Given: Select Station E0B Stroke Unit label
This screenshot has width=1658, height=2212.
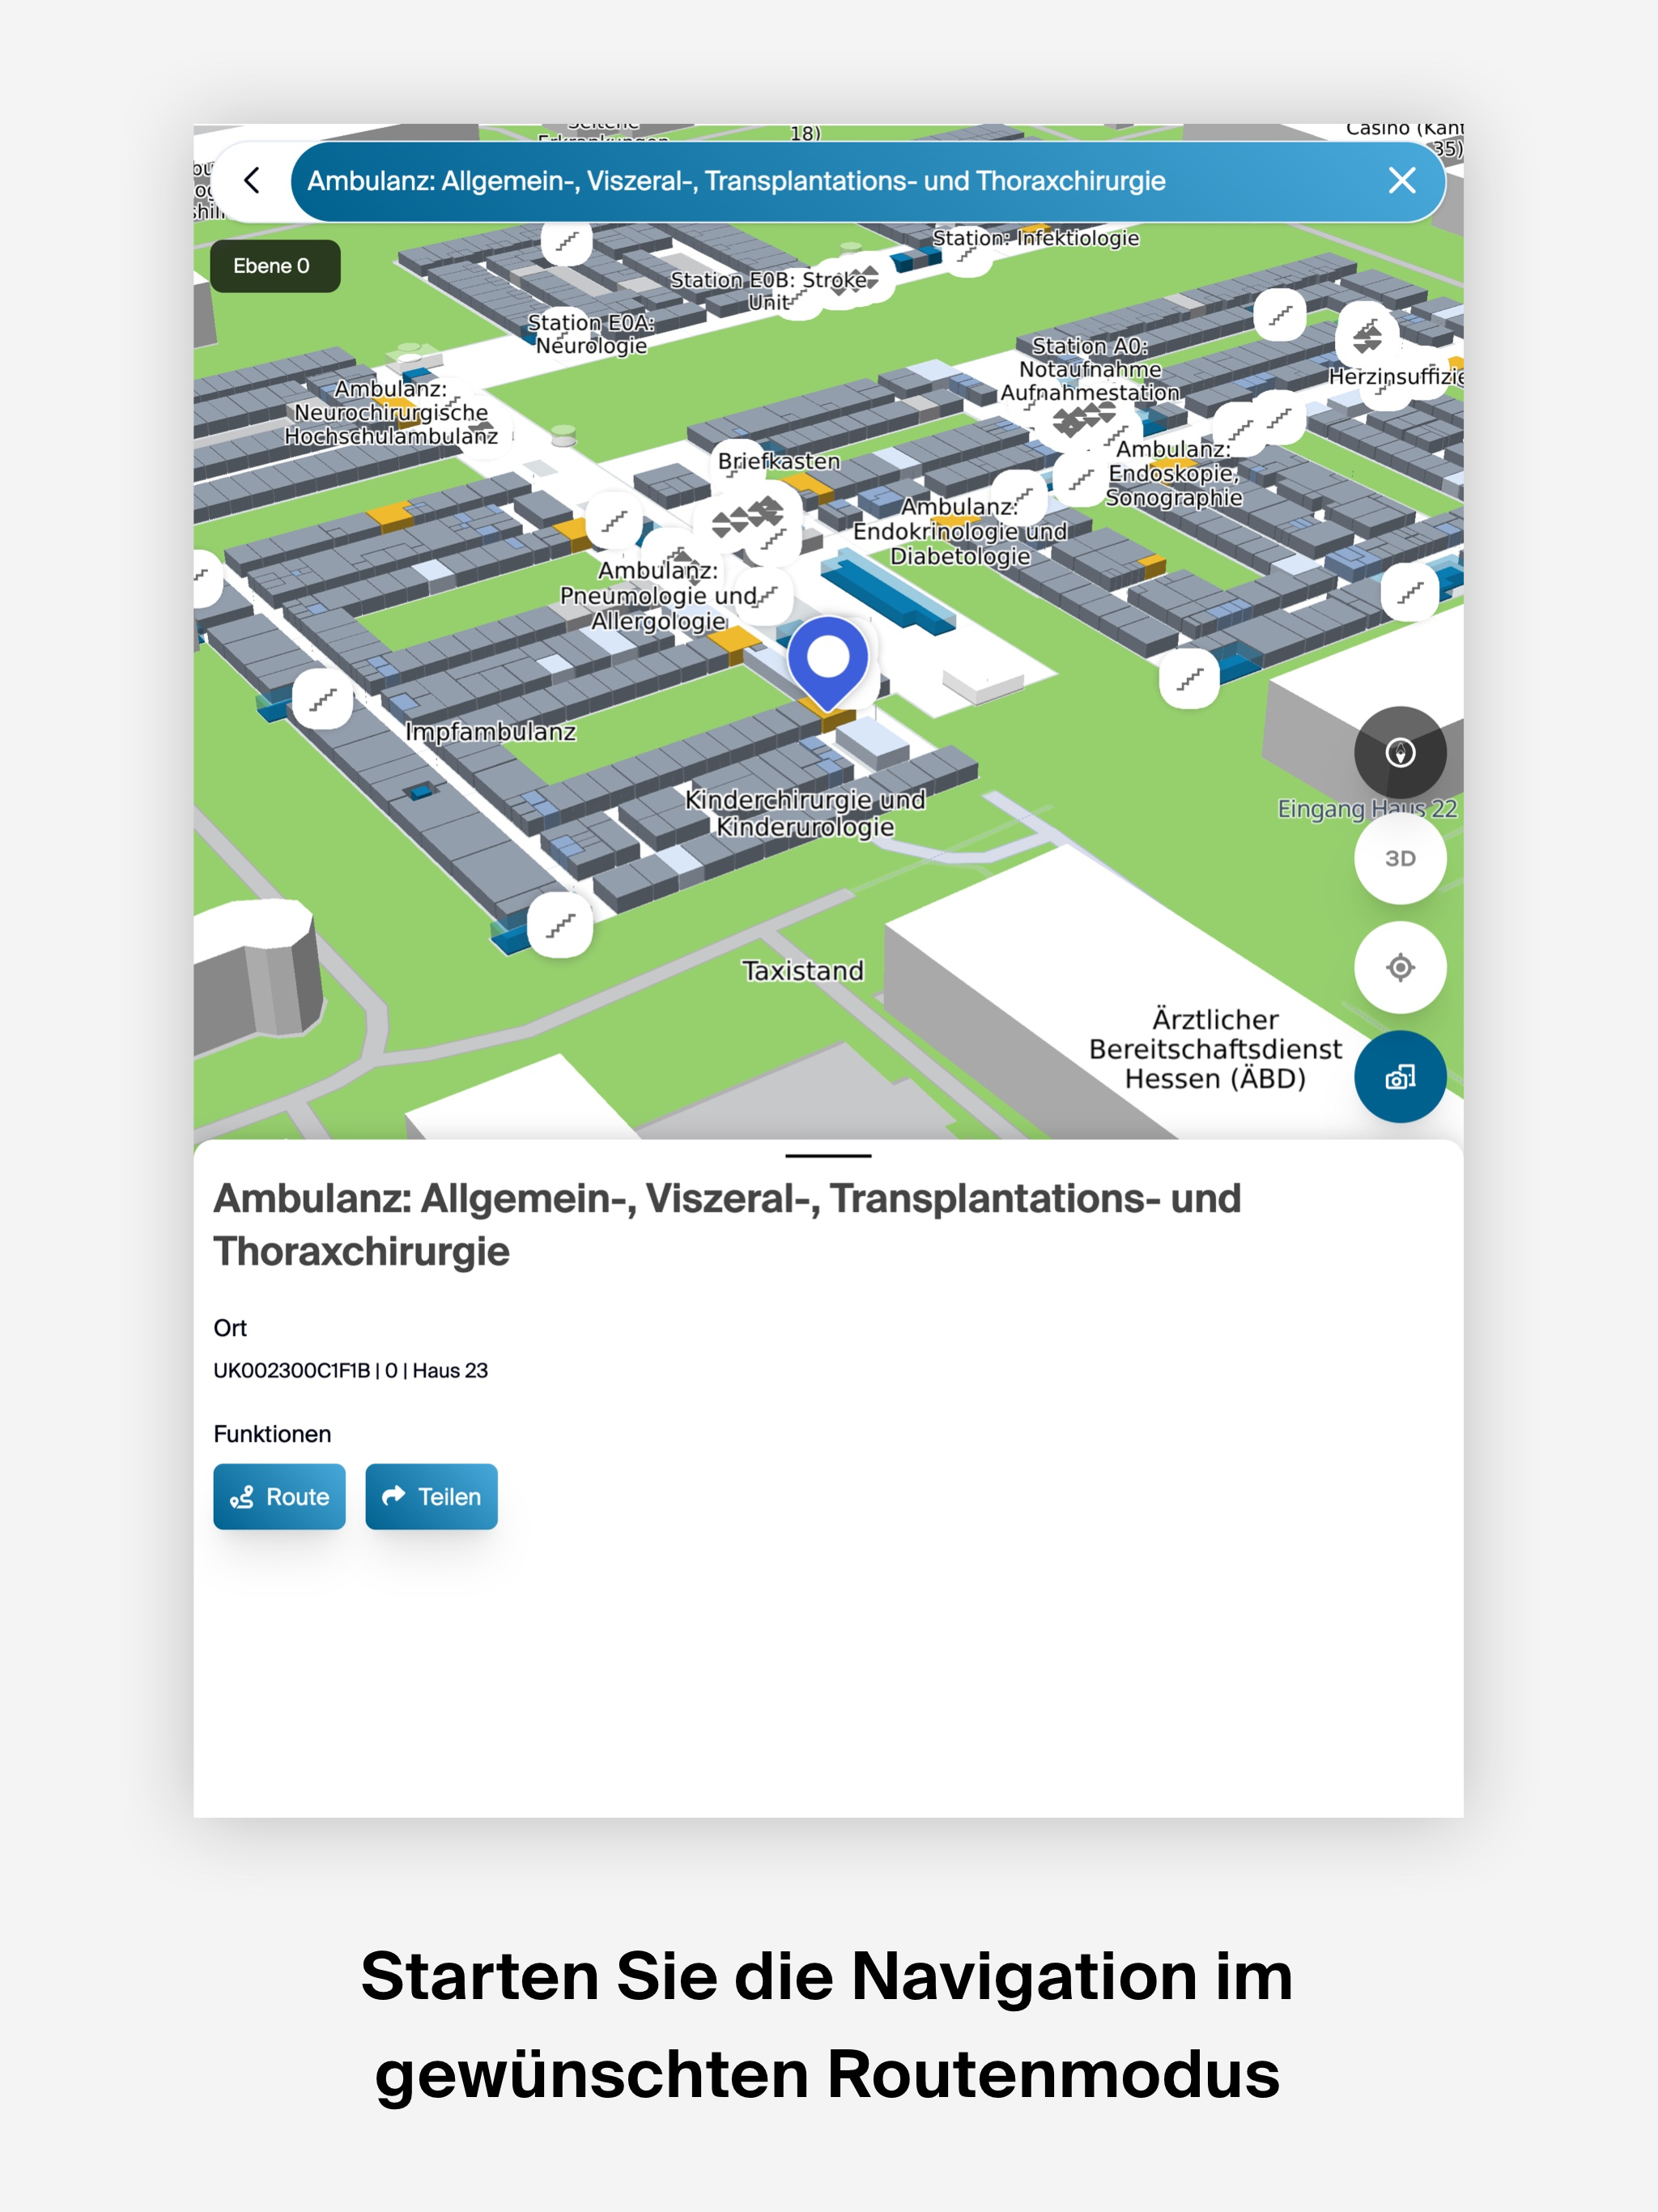Looking at the screenshot, I should coord(768,291).
